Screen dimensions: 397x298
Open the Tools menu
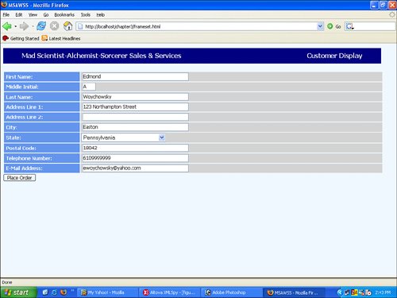tap(86, 15)
